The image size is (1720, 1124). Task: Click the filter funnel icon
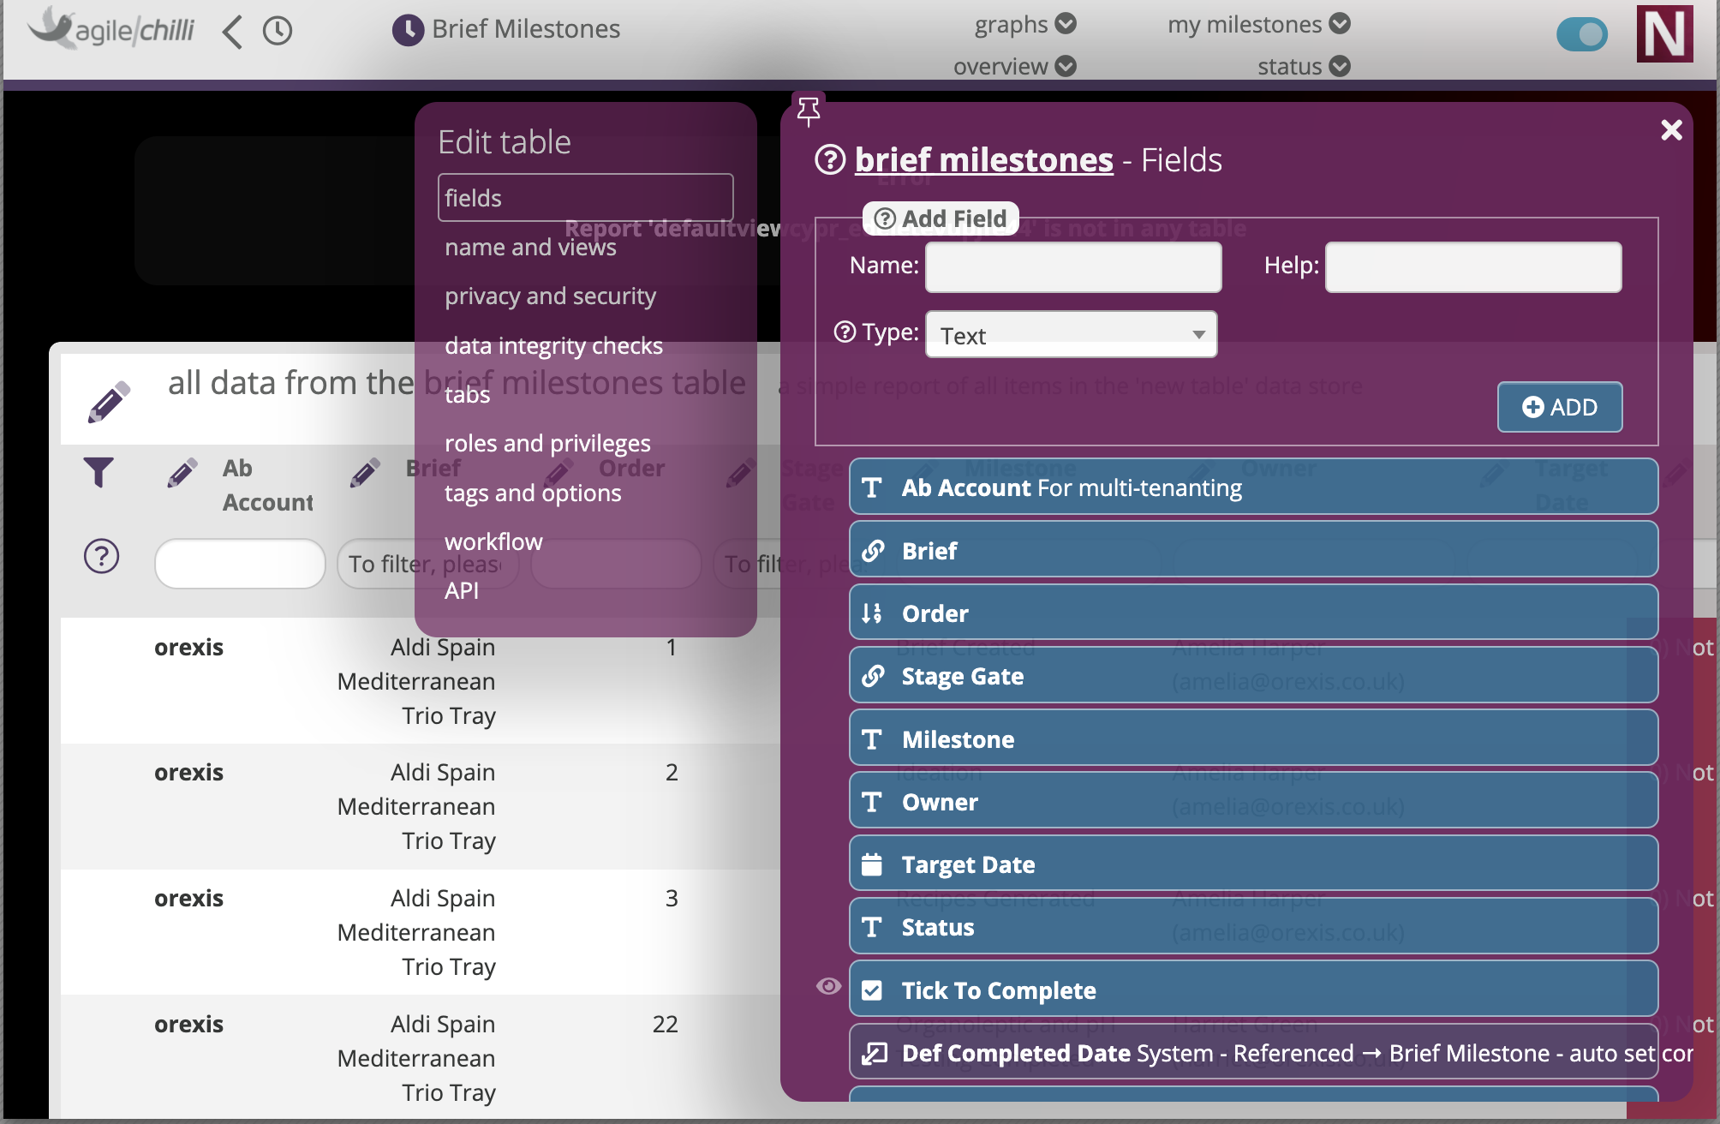tap(99, 472)
